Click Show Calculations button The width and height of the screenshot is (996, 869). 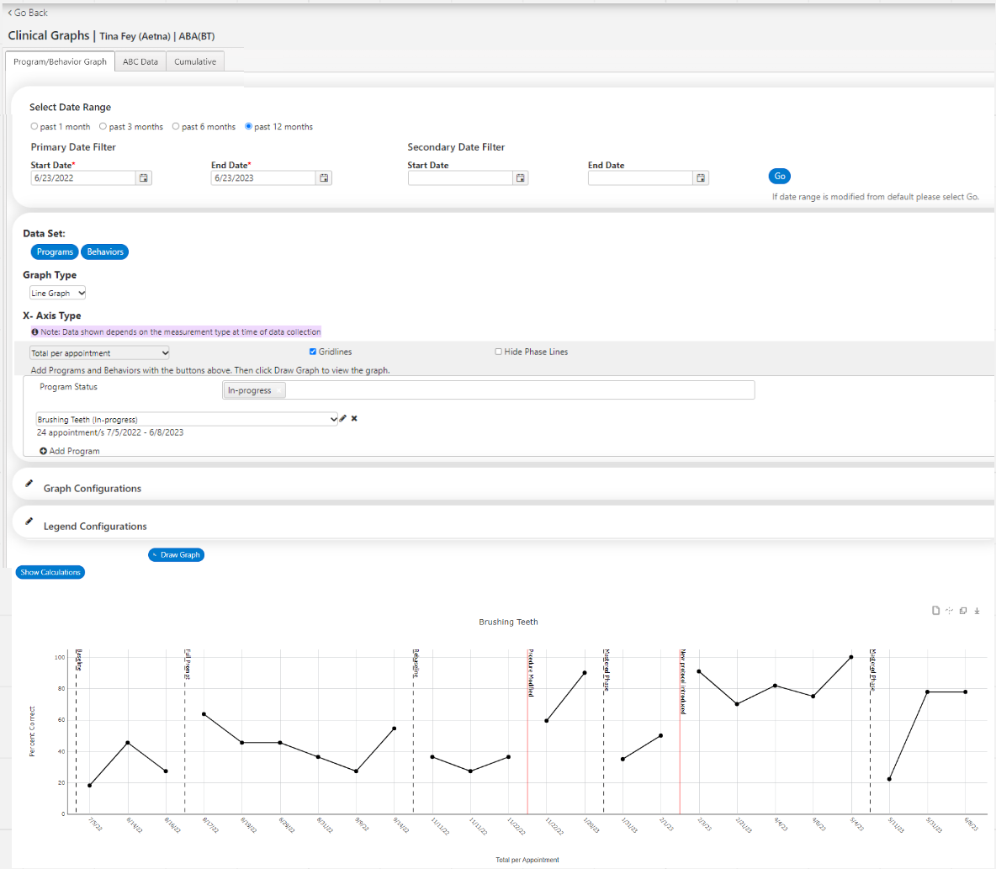[x=50, y=572]
